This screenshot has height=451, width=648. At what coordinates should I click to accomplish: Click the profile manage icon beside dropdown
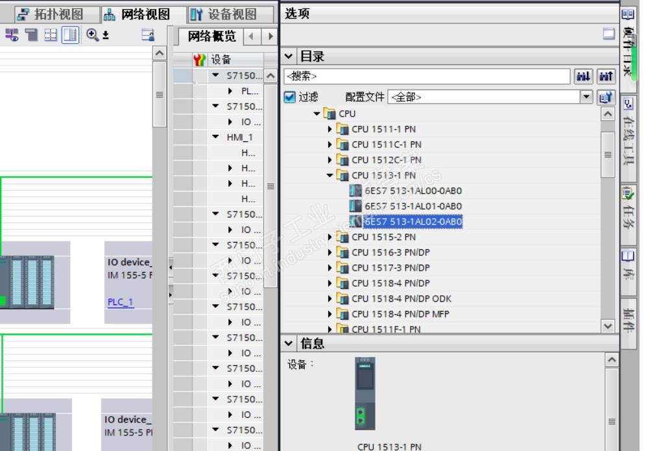[605, 97]
